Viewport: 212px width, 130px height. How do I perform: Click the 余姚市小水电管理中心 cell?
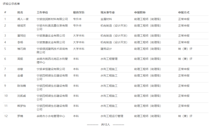point(51,116)
